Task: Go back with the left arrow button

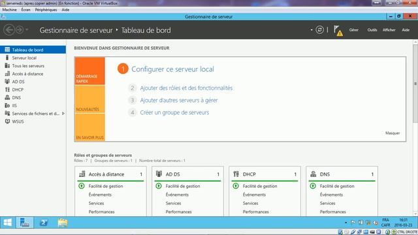Action: (9, 30)
